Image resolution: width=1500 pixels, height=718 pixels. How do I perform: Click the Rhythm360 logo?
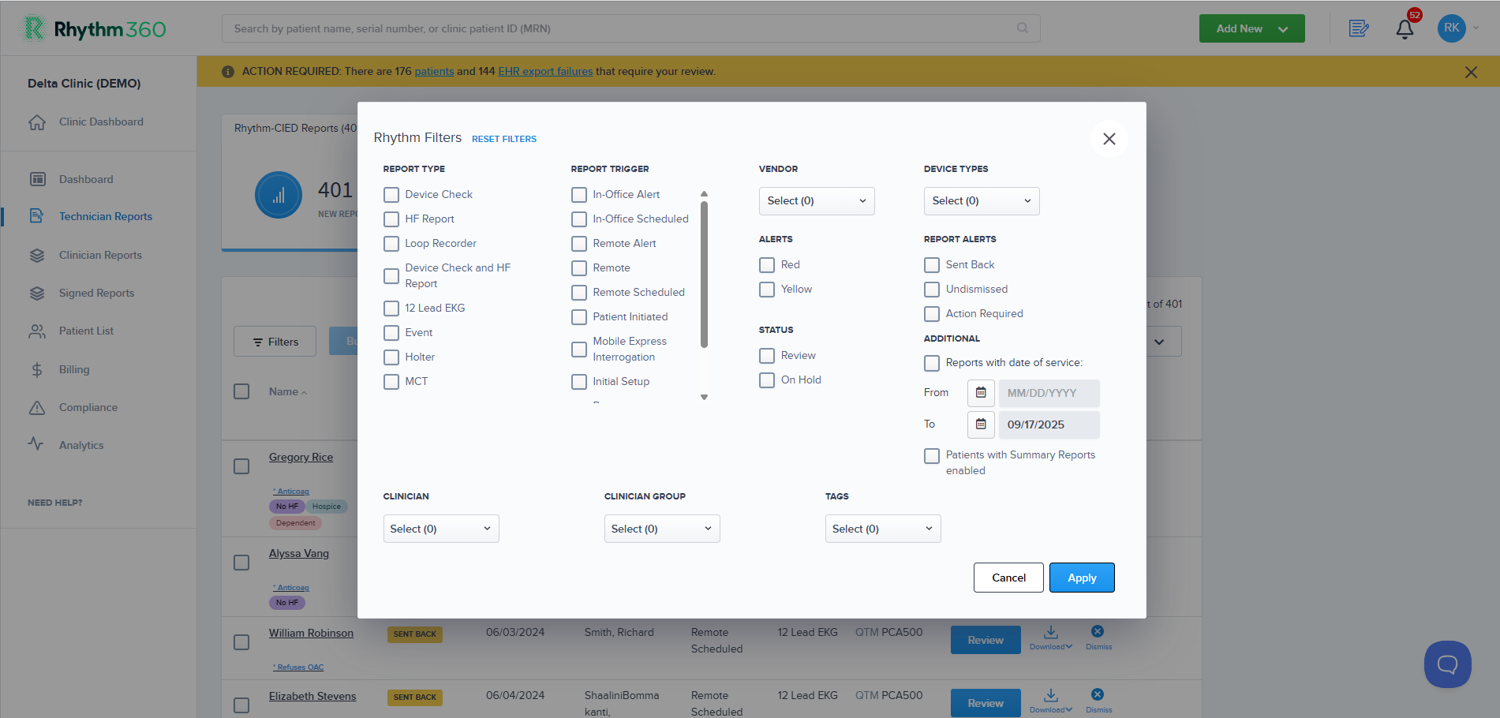(93, 29)
